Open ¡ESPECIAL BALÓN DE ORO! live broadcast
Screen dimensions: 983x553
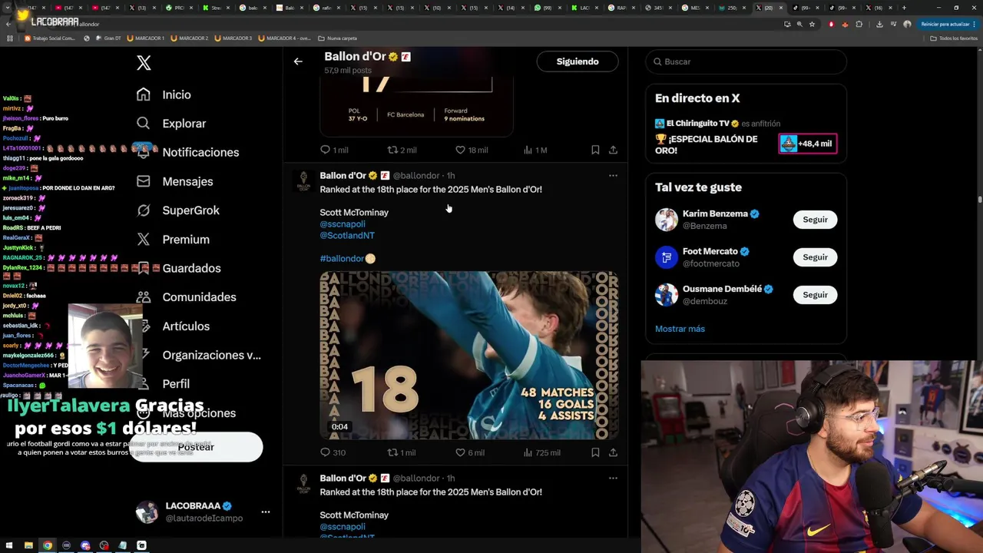[706, 144]
